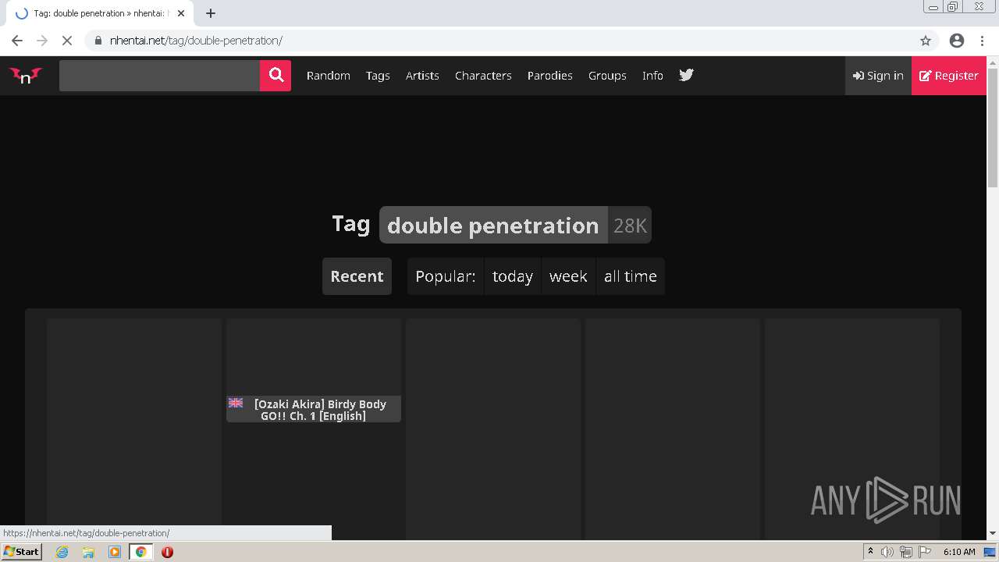Click into the site search field
Viewport: 999px width, 562px height.
(159, 76)
